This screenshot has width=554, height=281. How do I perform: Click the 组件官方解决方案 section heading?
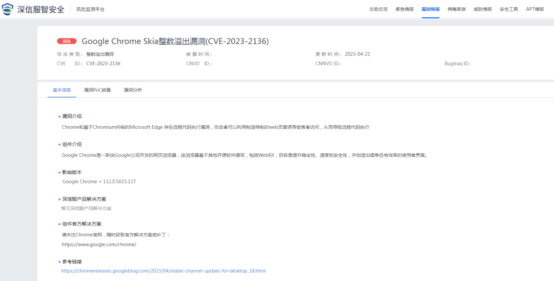pyautogui.click(x=82, y=224)
